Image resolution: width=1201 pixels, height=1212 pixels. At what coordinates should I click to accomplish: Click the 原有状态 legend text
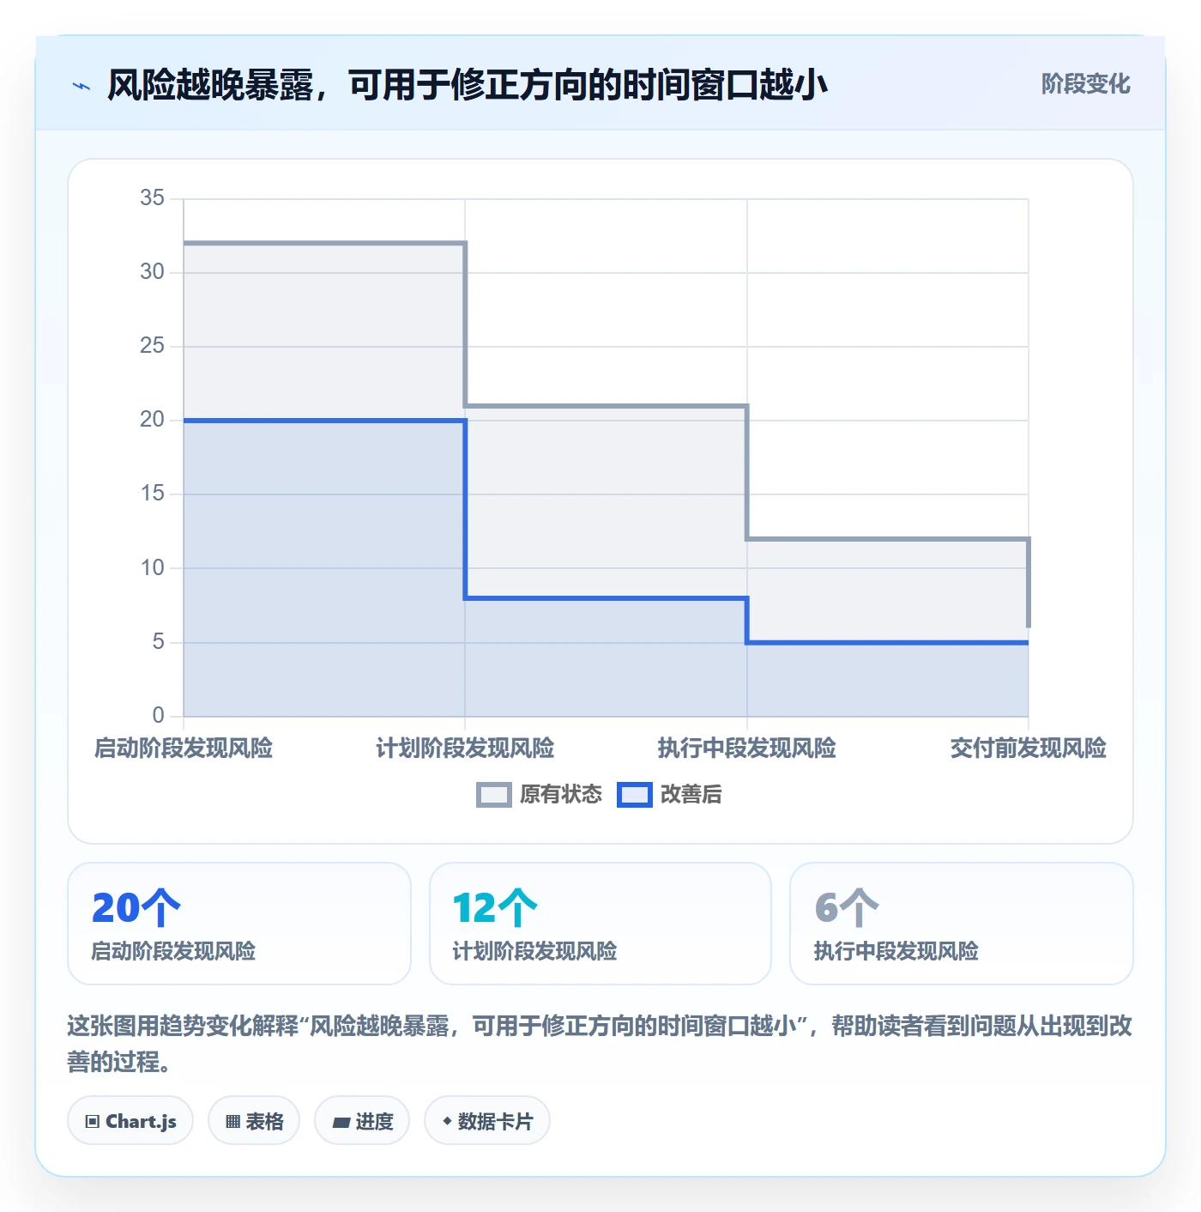point(561,795)
